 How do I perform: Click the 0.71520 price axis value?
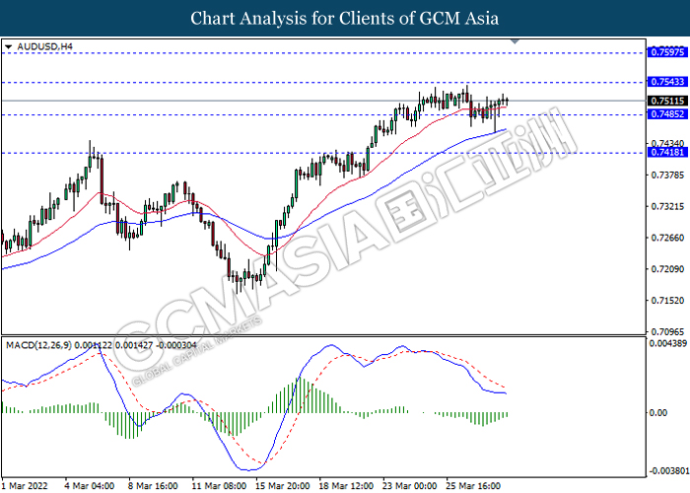pos(667,301)
